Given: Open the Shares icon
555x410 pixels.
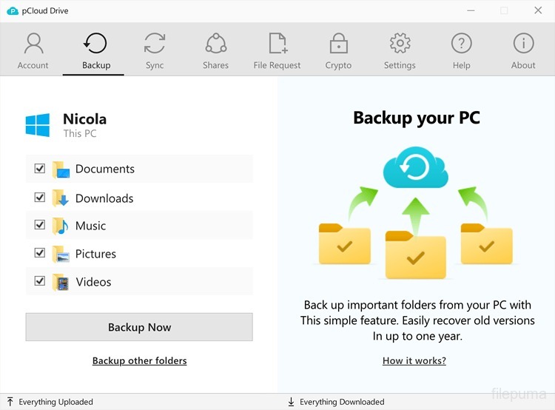Looking at the screenshot, I should point(215,44).
